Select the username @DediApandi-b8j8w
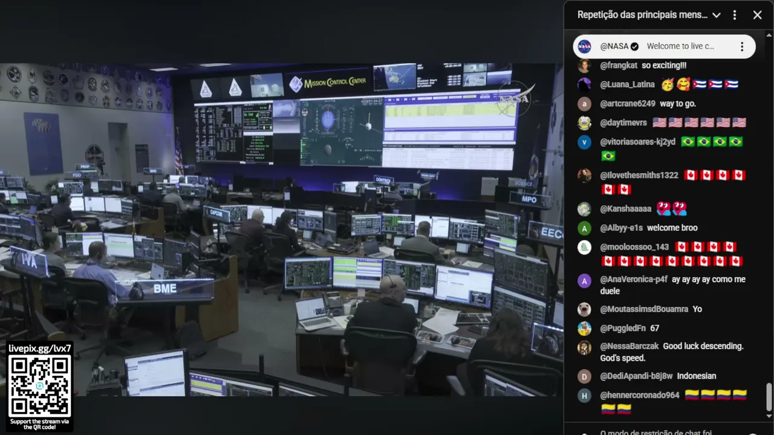774x435 pixels. tap(636, 376)
